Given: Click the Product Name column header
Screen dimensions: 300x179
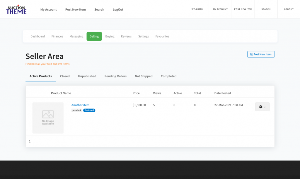Looking at the screenshot, I should click(x=61, y=93).
